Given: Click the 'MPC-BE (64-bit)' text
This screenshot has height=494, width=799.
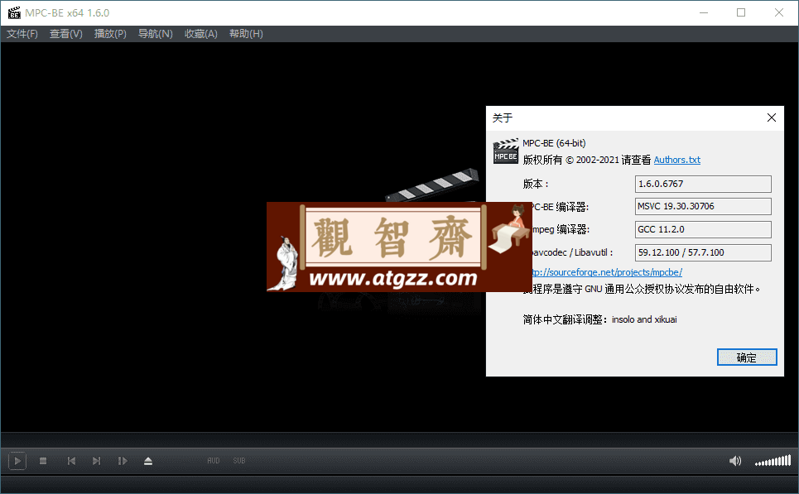Looking at the screenshot, I should coord(554,143).
